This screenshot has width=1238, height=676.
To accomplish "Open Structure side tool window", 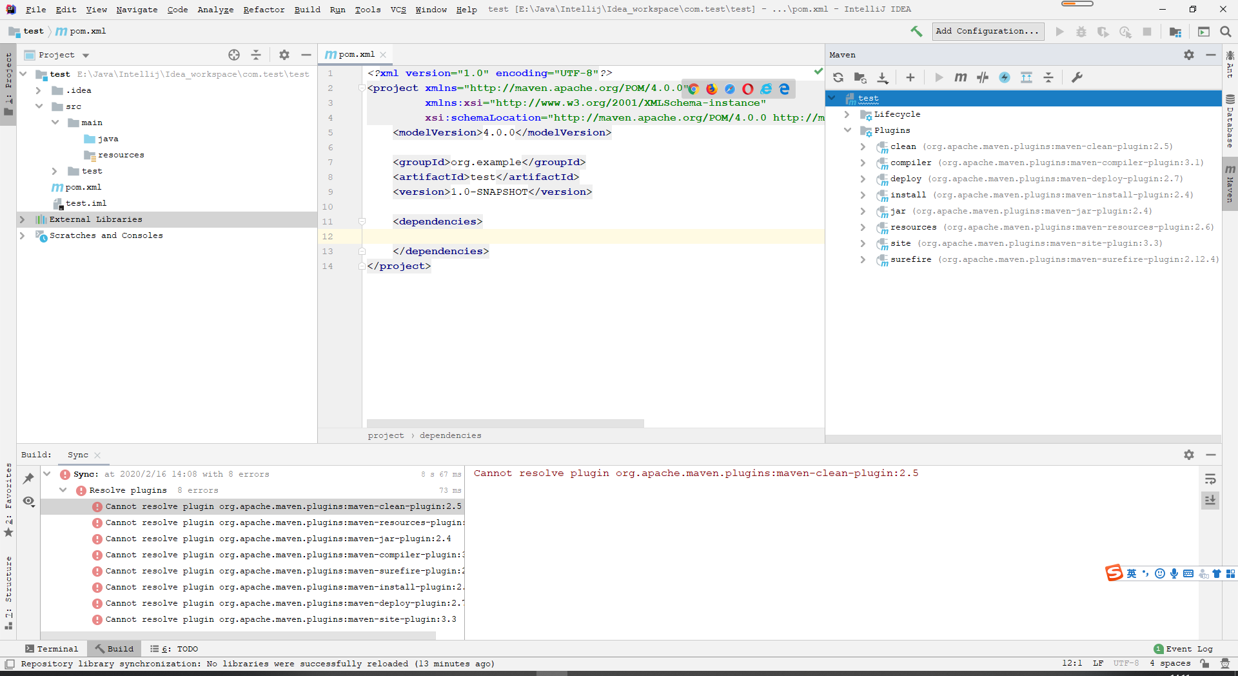I will [x=8, y=592].
